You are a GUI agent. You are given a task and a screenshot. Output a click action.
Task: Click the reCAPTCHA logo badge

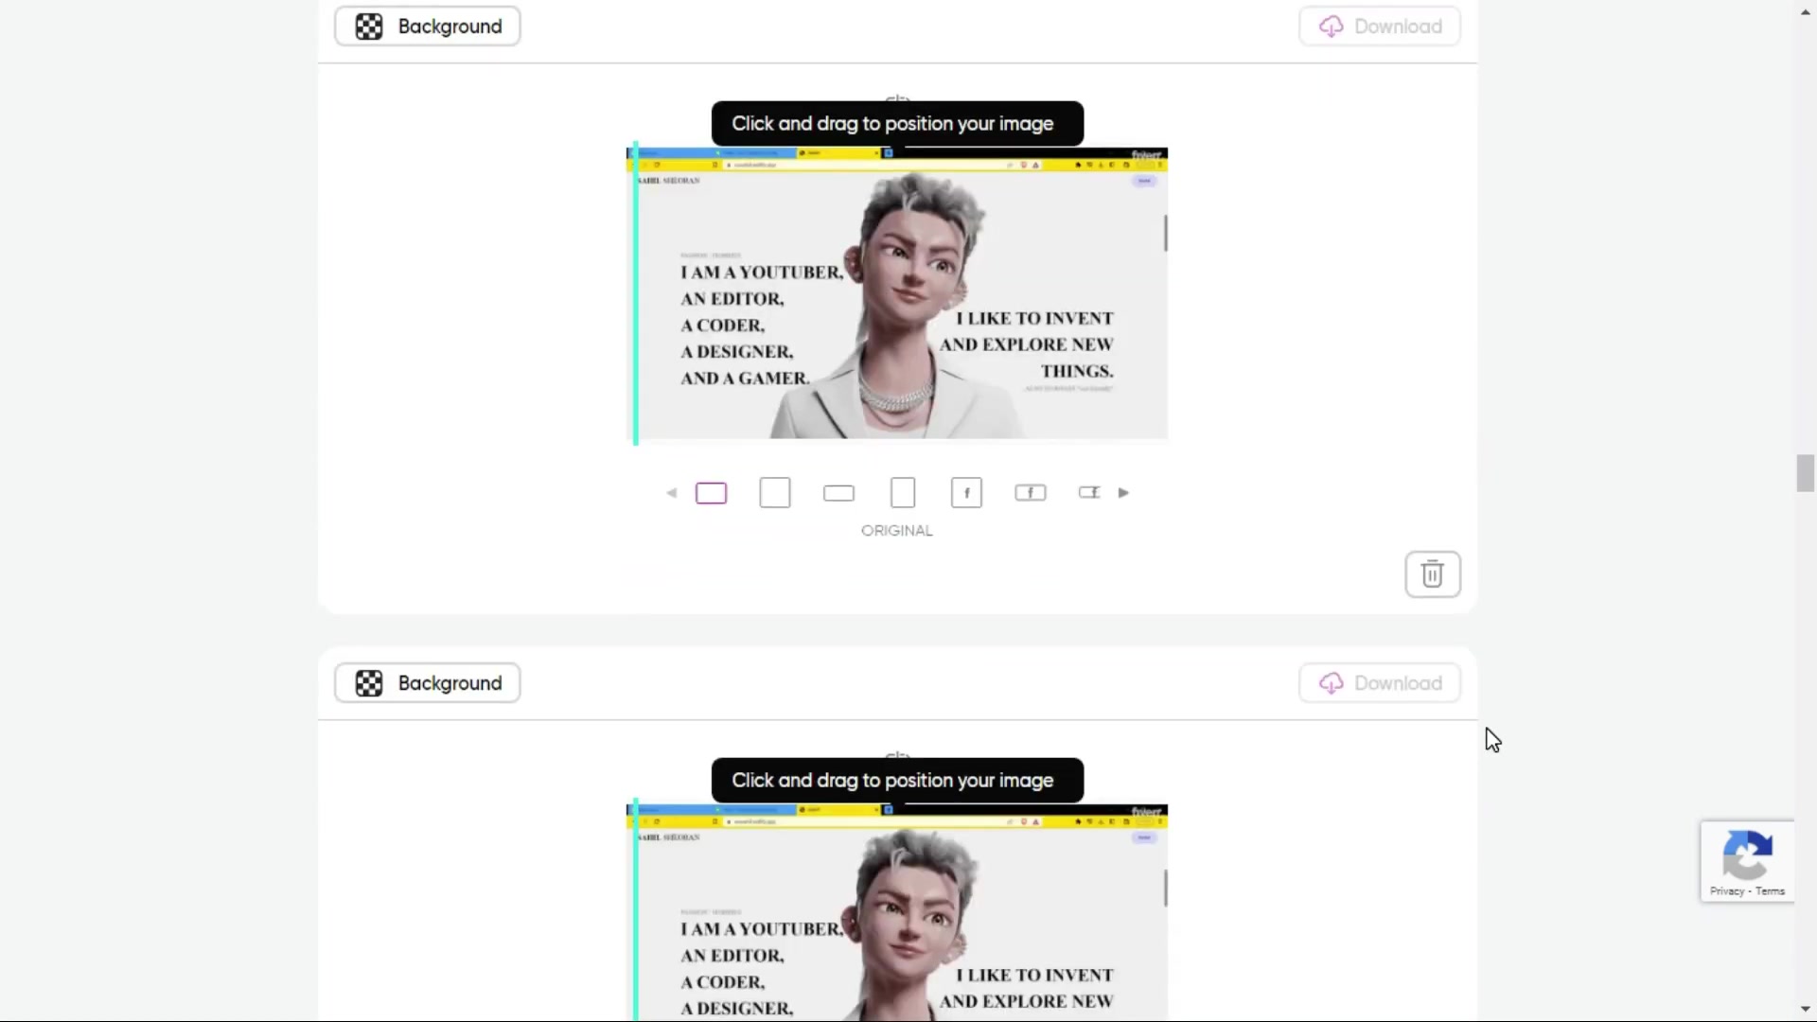pyautogui.click(x=1747, y=855)
